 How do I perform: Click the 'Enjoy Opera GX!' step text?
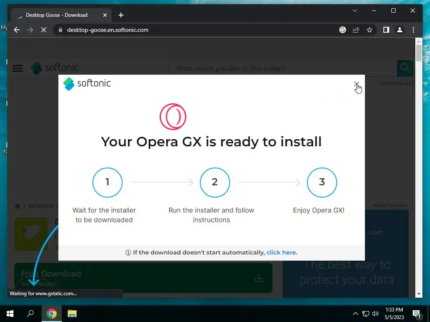pyautogui.click(x=319, y=210)
